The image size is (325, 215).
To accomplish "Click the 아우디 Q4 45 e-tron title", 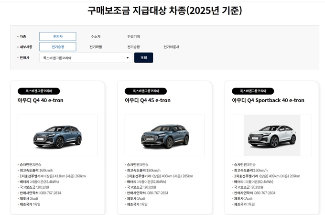I will tap(148, 100).
